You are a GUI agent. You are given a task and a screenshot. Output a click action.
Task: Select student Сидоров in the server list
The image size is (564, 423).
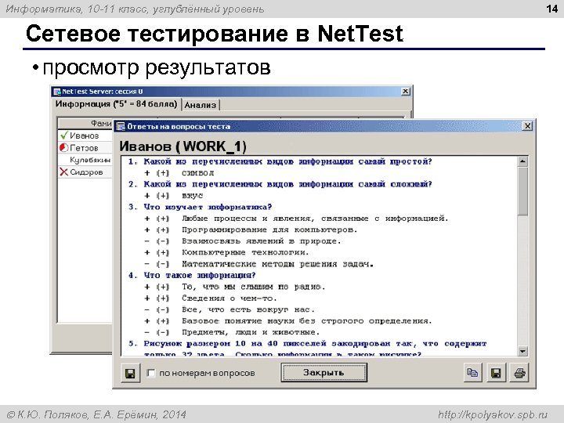(x=86, y=172)
